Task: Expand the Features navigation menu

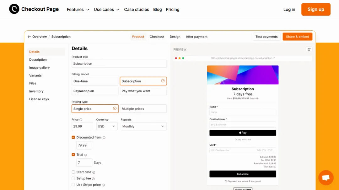Action: tap(78, 9)
